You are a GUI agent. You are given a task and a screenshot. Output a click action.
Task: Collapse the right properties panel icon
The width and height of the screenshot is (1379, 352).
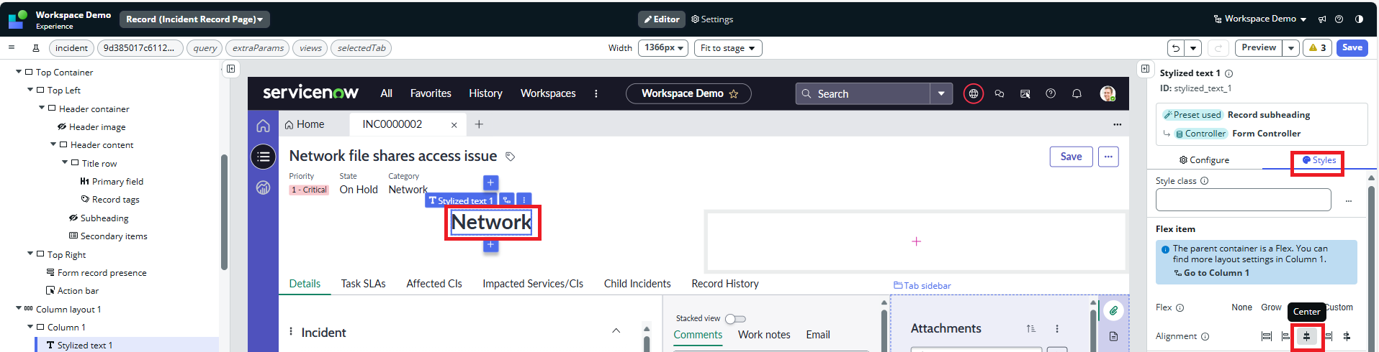[x=1145, y=69]
